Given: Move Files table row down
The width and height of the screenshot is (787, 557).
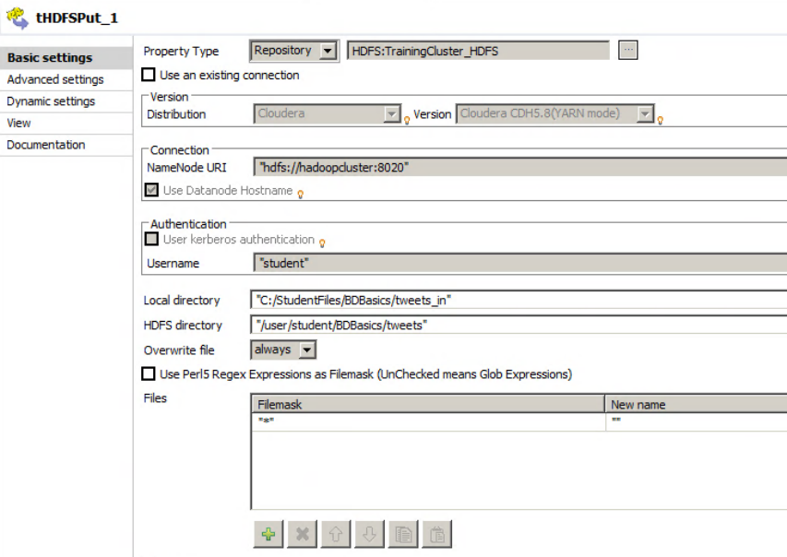Looking at the screenshot, I should click(x=369, y=535).
